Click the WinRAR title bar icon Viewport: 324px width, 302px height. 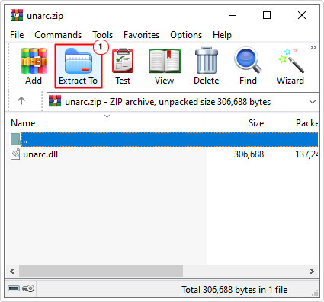pyautogui.click(x=17, y=15)
